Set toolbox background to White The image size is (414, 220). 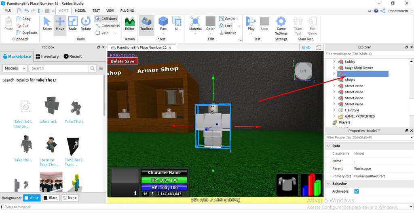click(x=32, y=198)
